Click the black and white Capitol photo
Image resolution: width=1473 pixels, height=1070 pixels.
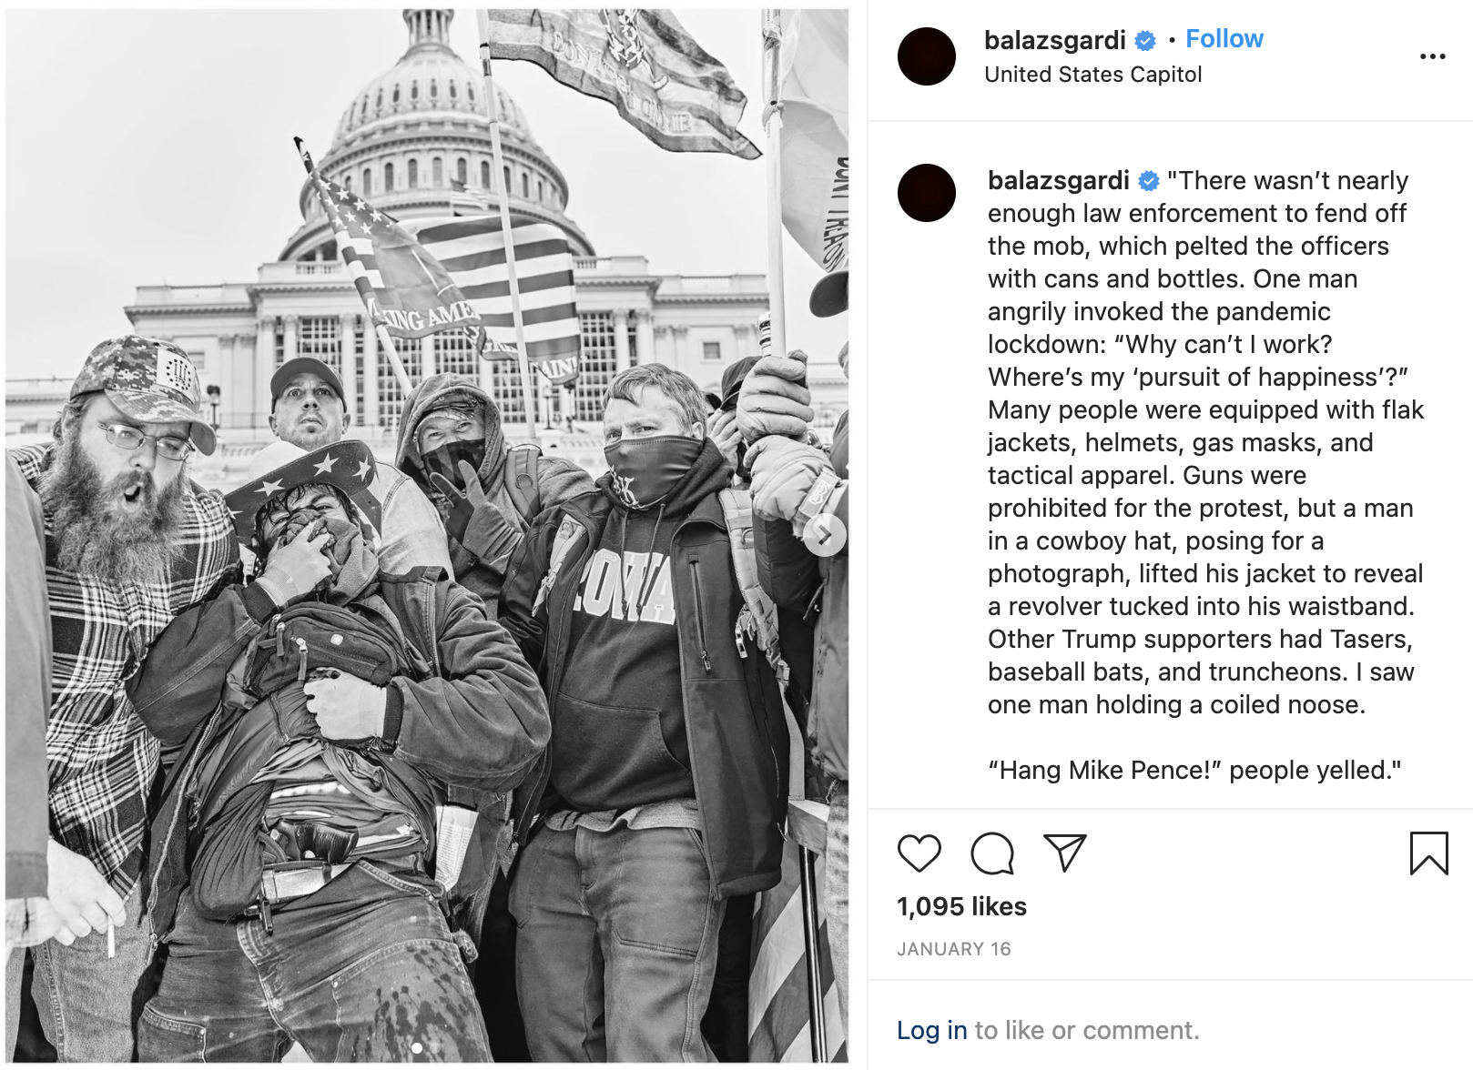click(x=427, y=535)
